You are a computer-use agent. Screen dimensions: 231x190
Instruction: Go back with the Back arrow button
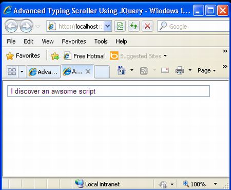[11, 26]
